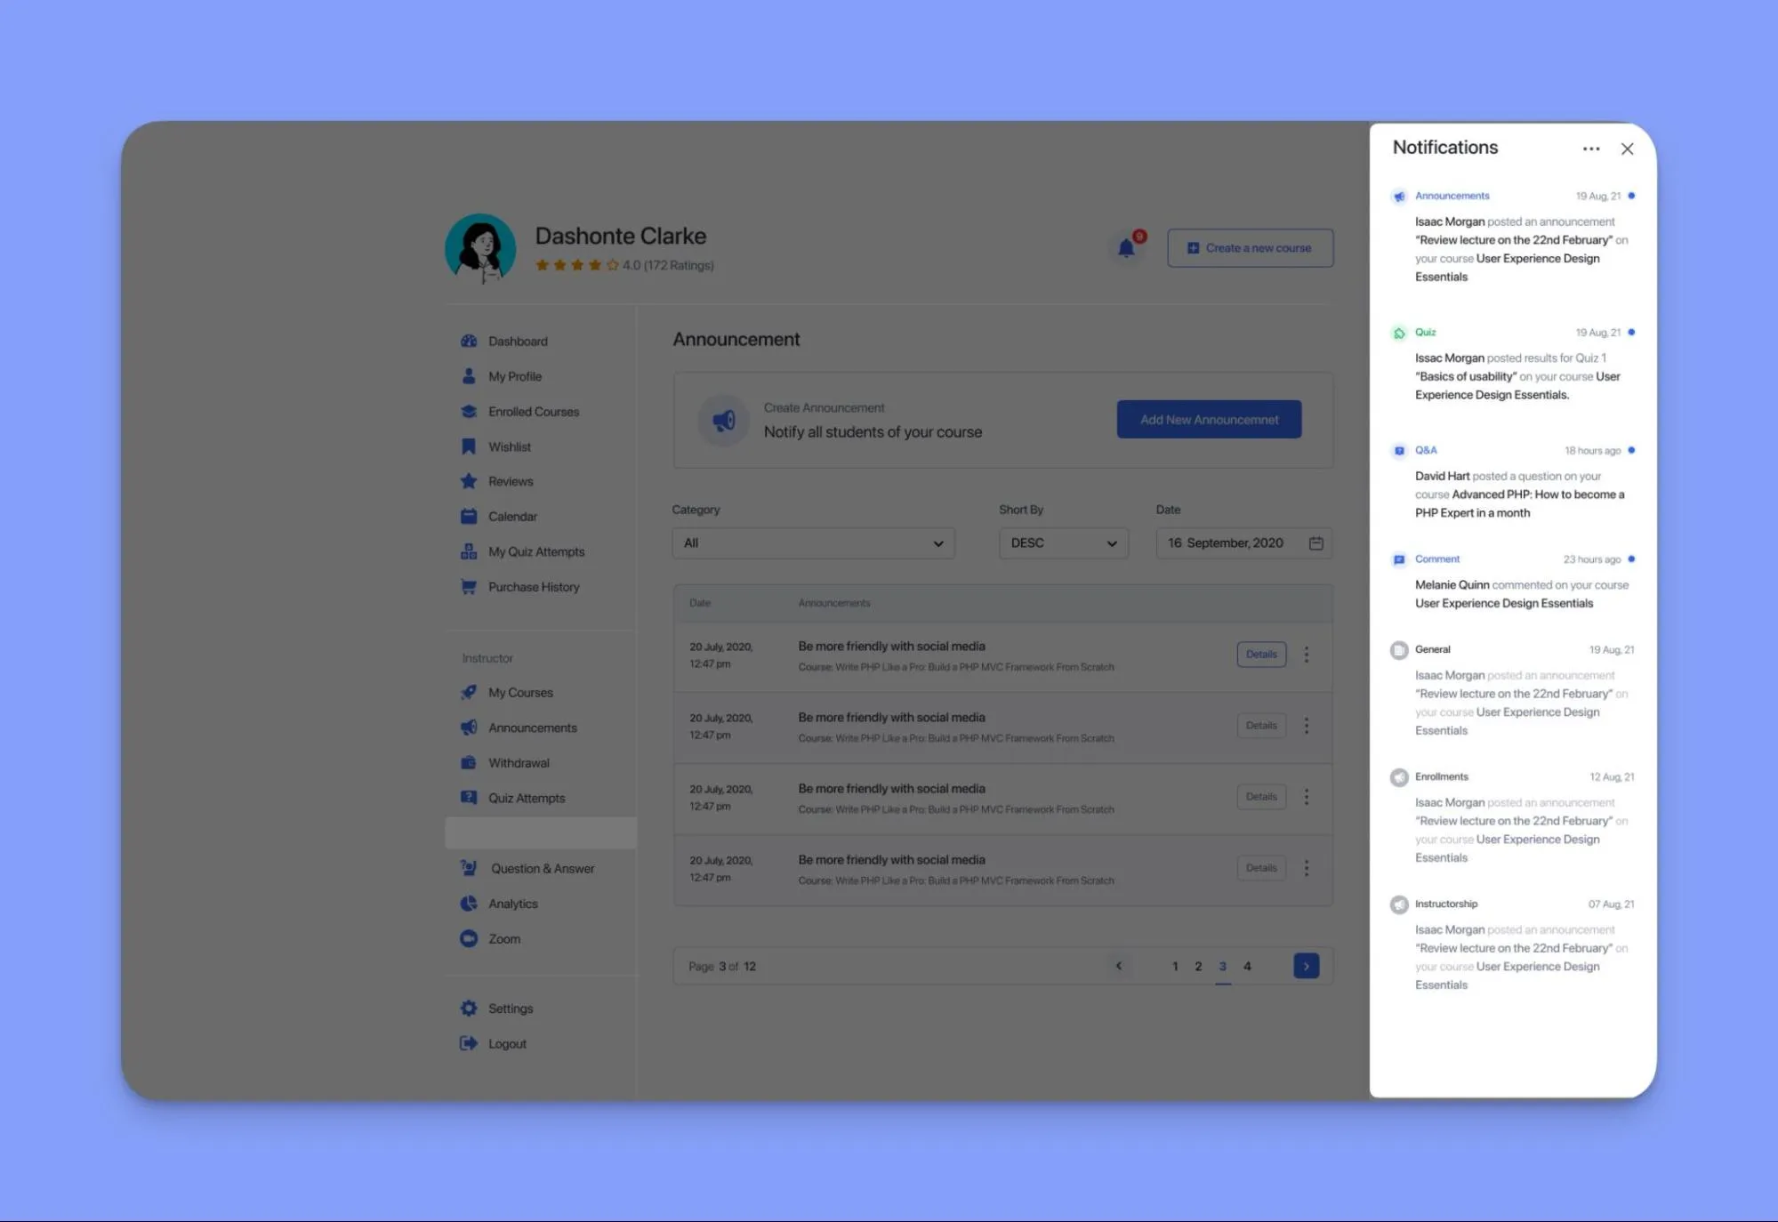Click Details in fourth announcement row
This screenshot has height=1222, width=1778.
(1261, 868)
